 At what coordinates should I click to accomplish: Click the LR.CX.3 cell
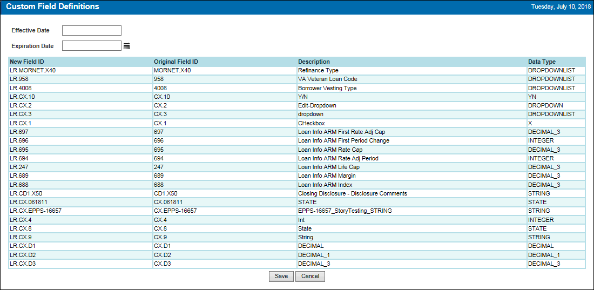80,114
